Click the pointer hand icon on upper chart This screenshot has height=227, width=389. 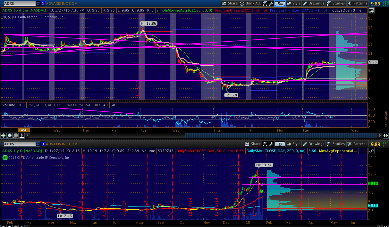click(371, 10)
